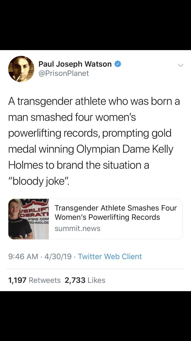View the 1,197 count of retweets
The height and width of the screenshot is (341, 191).
pyautogui.click(x=17, y=280)
